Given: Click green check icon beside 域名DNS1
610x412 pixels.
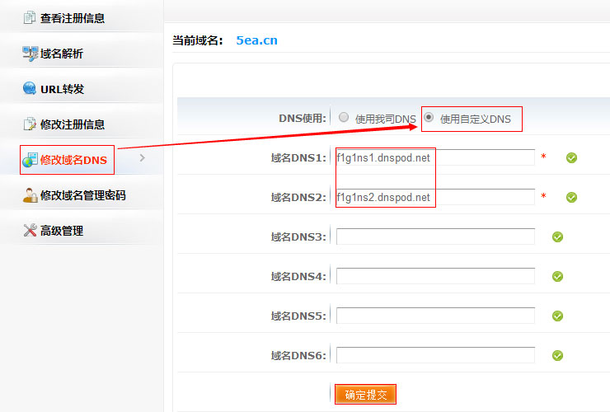Looking at the screenshot, I should tap(571, 158).
